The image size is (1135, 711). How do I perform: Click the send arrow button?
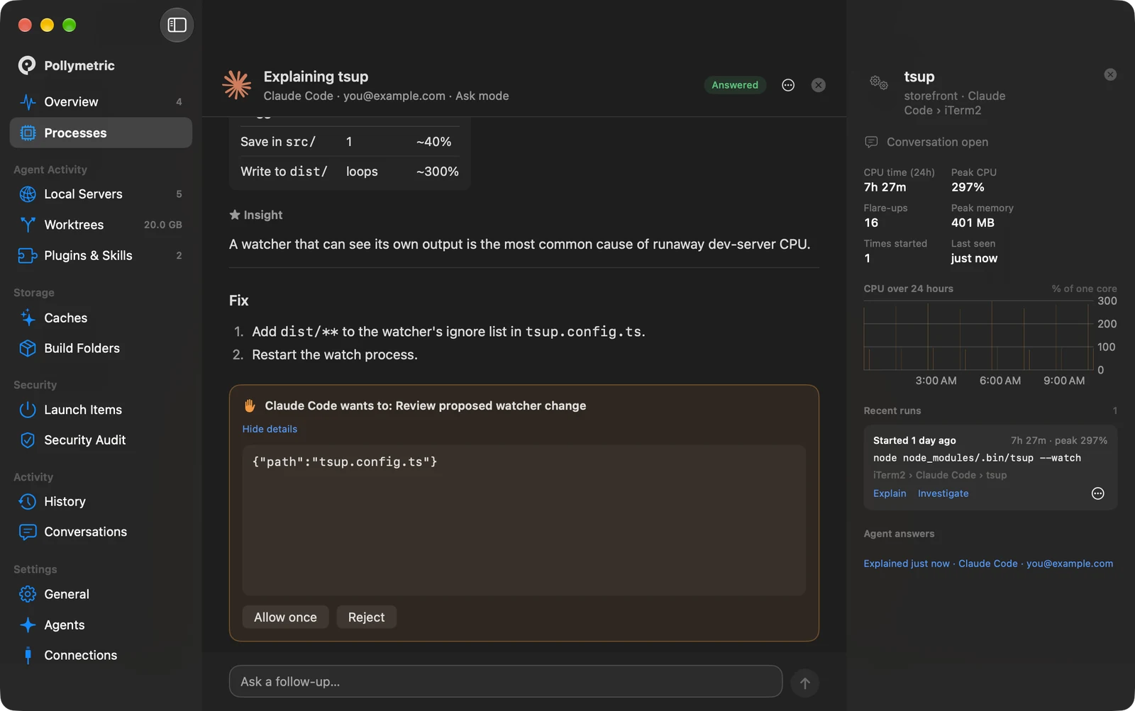(805, 683)
